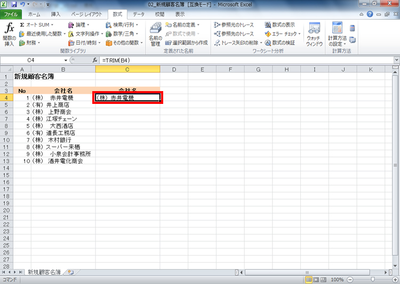The width and height of the screenshot is (400, 284).
Task: Switch to the View (表示) tab
Action: coord(180,14)
